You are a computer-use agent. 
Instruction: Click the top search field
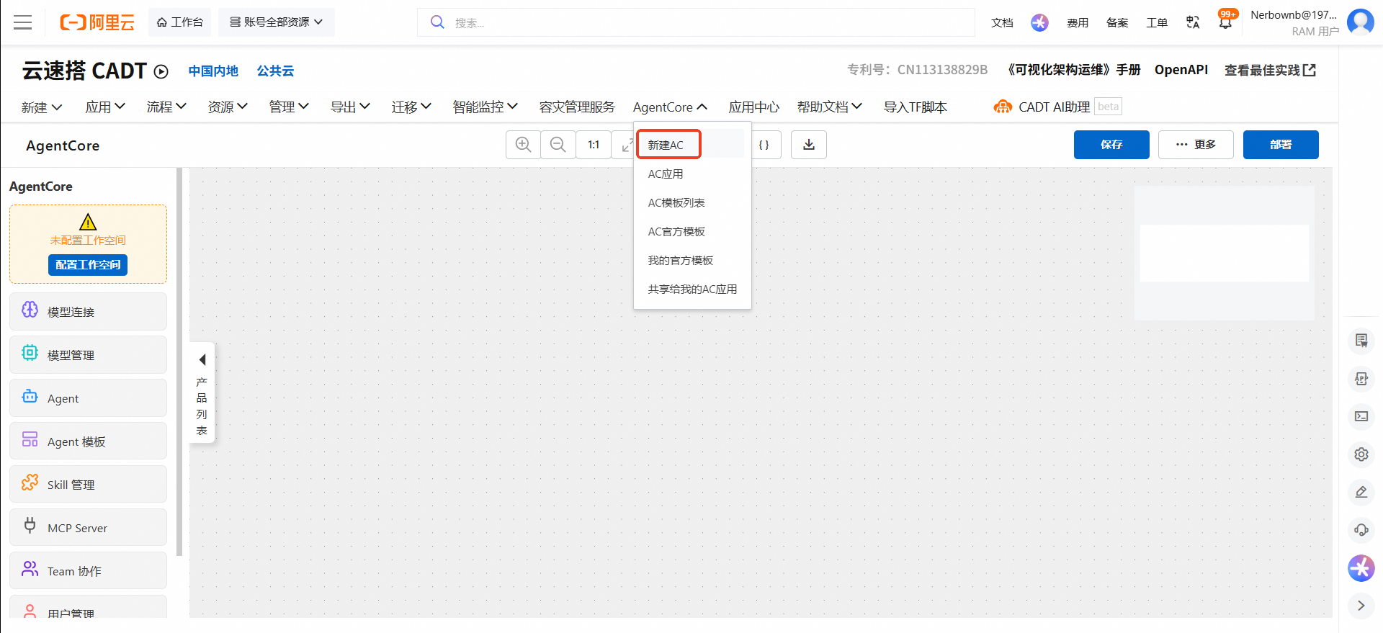click(696, 22)
